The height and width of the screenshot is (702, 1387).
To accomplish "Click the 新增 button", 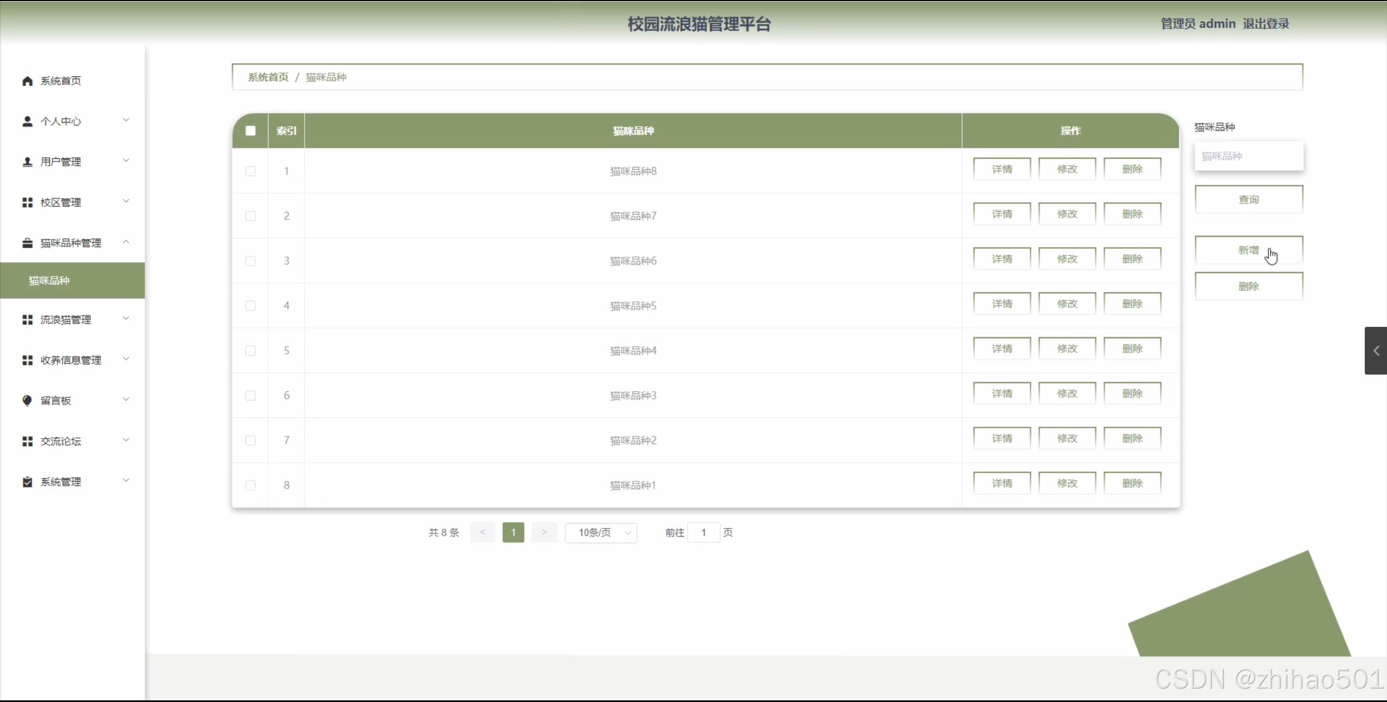I will [x=1248, y=250].
